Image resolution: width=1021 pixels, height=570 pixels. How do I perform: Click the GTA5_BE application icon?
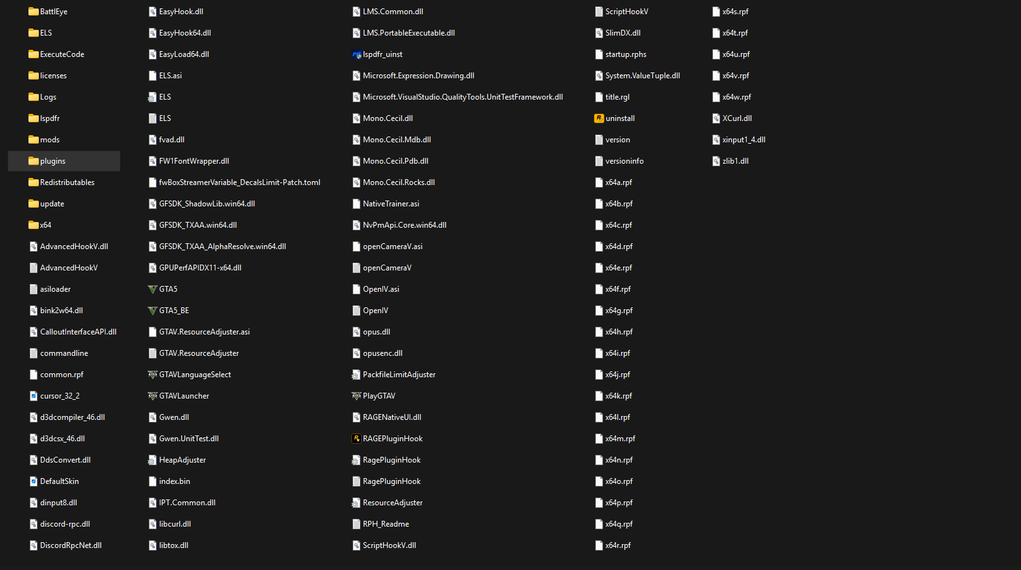pyautogui.click(x=153, y=311)
